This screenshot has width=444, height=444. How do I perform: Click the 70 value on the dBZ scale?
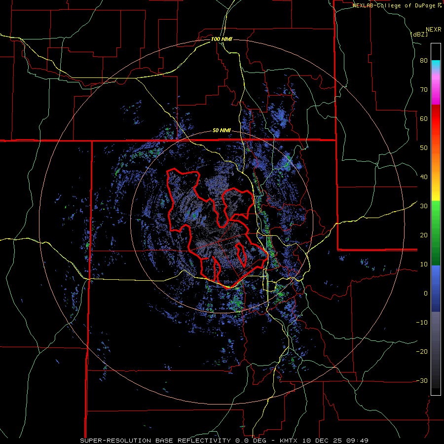(x=424, y=90)
